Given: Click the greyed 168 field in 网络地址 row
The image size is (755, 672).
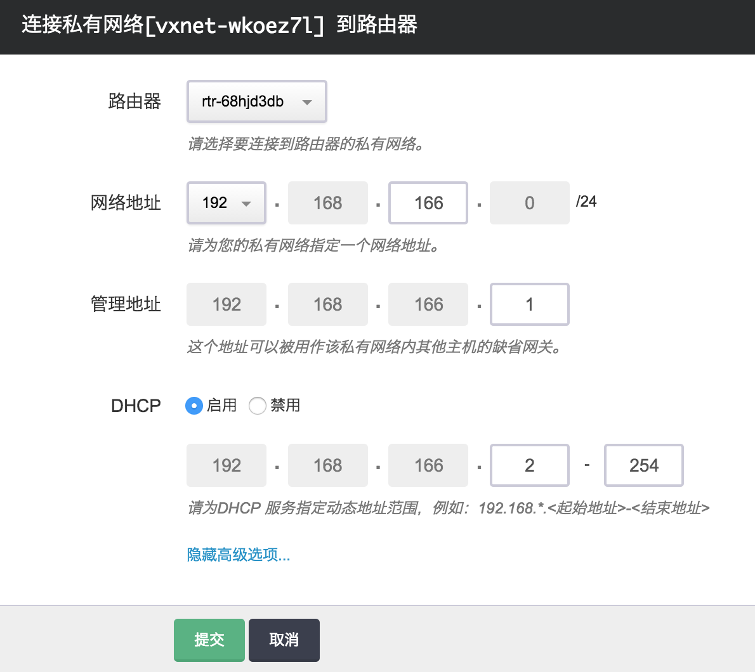Looking at the screenshot, I should point(327,203).
